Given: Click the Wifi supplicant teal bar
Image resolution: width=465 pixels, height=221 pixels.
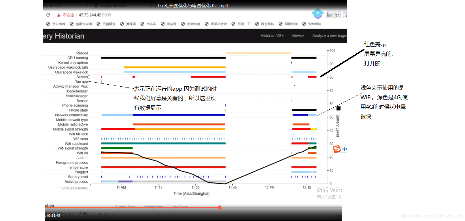Looking at the screenshot, I should 163,143.
